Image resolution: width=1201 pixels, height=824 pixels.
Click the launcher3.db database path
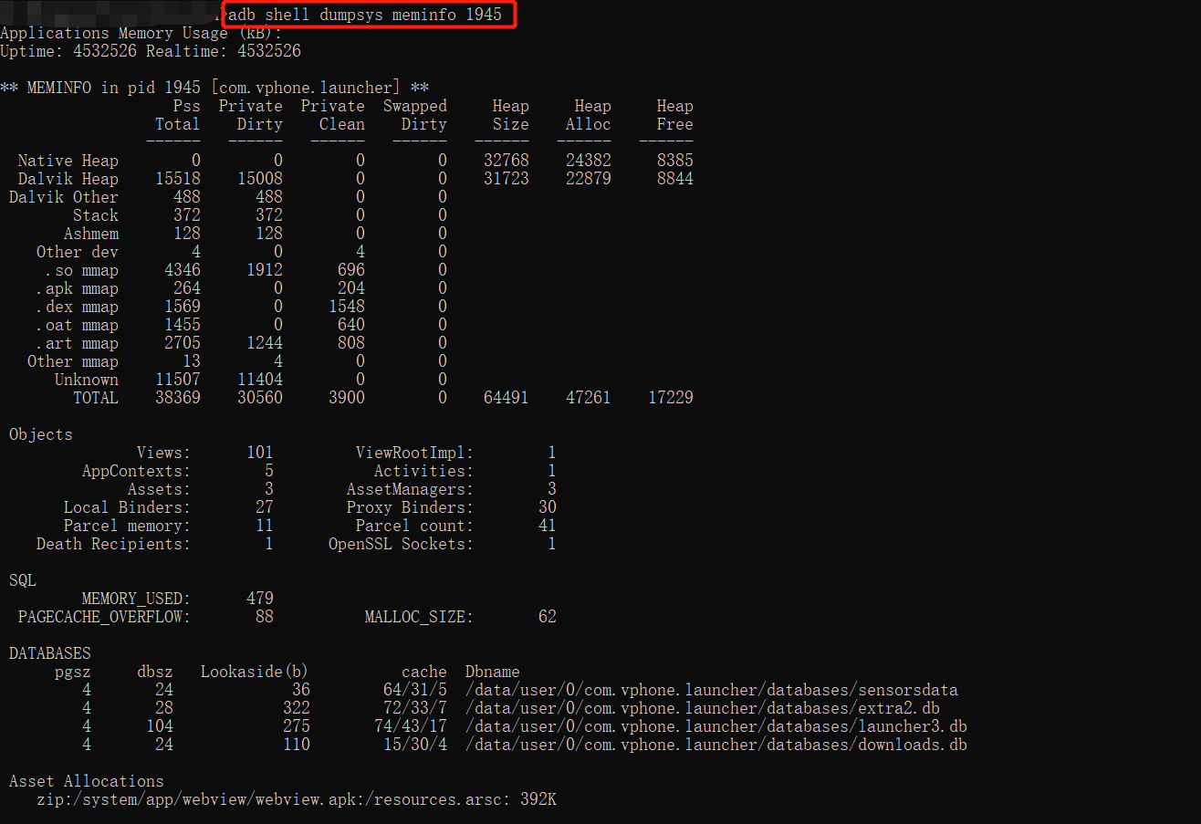pyautogui.click(x=716, y=726)
